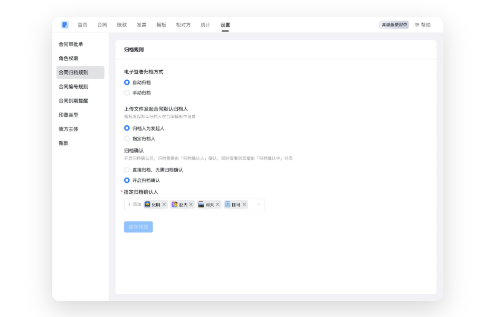Click the 保存修改 button
The width and height of the screenshot is (494, 317).
[x=138, y=227]
